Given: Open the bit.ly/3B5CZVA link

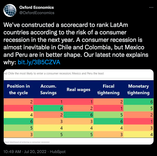Looking at the screenshot, I should [39, 62].
